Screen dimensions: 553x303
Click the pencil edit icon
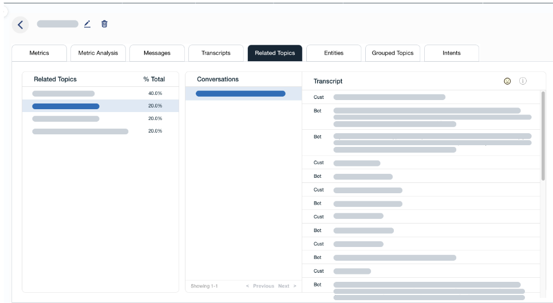pyautogui.click(x=88, y=24)
